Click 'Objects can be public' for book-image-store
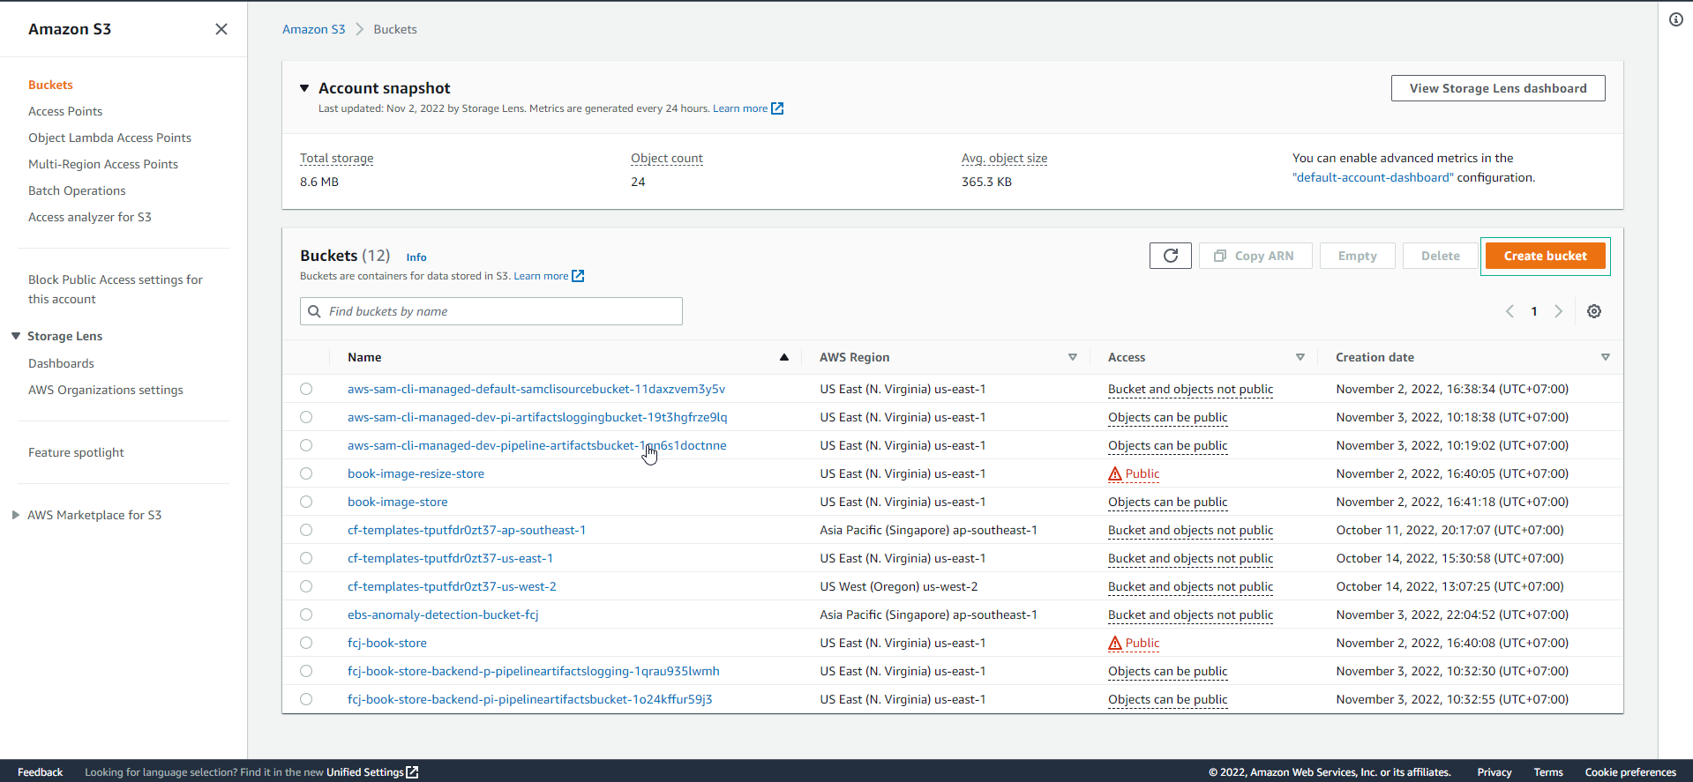This screenshot has width=1693, height=782. (x=1168, y=502)
